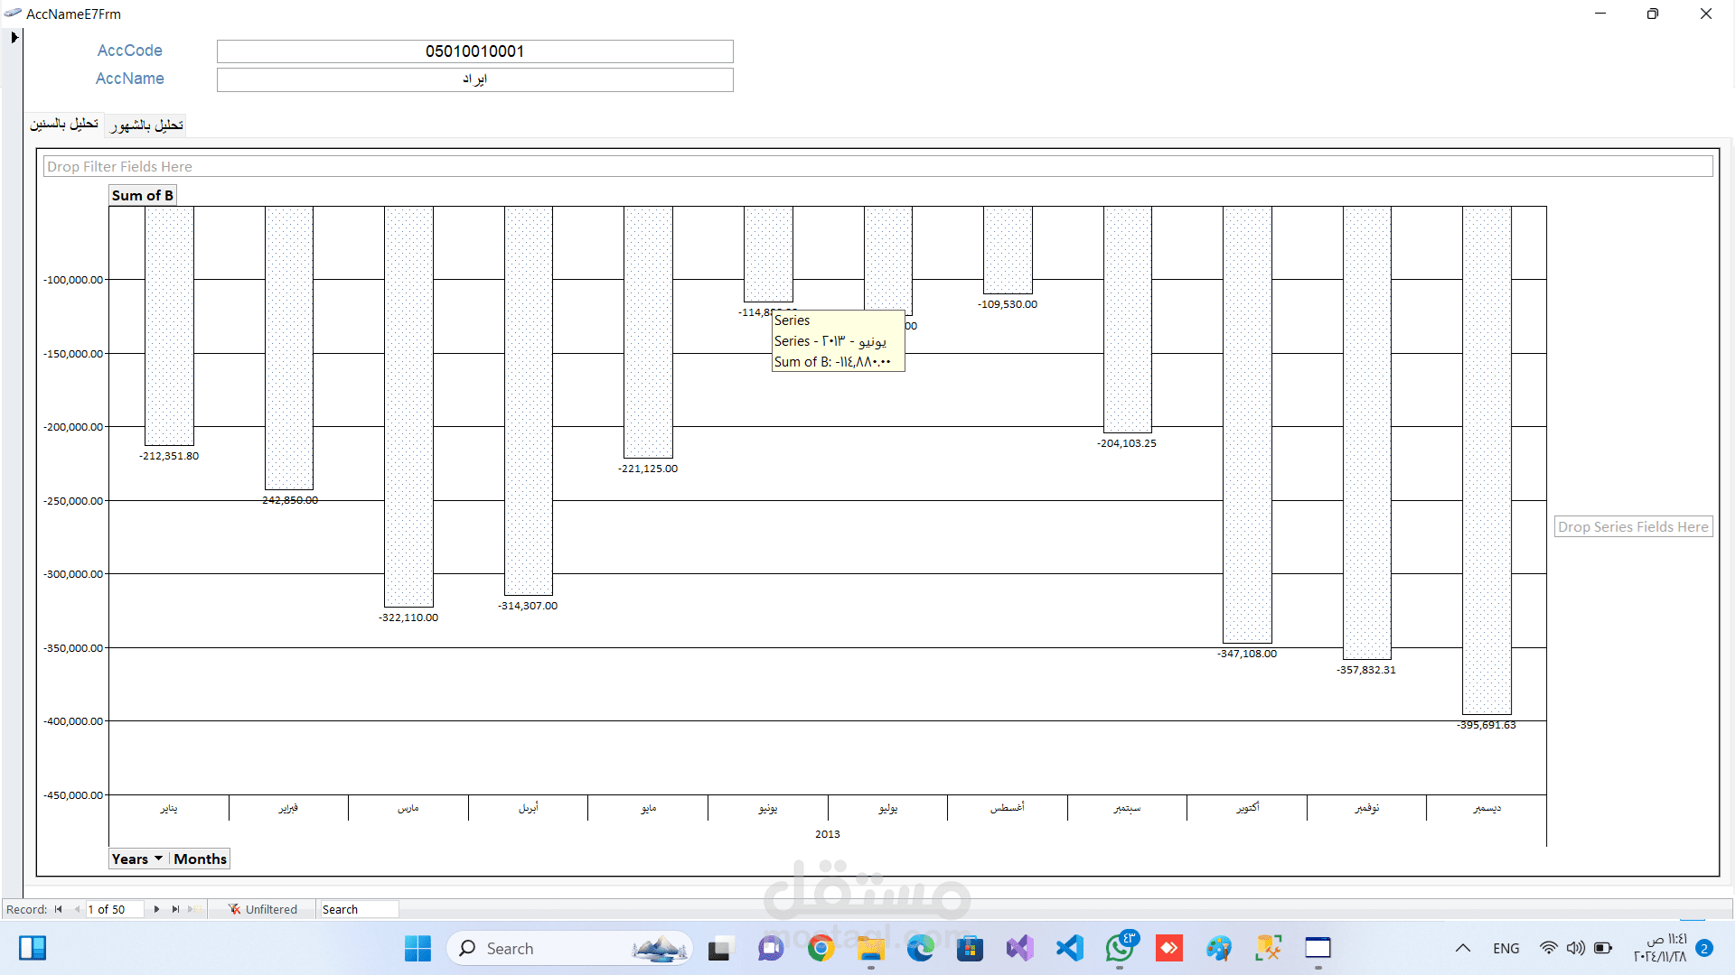Go to next record arrow
The width and height of the screenshot is (1735, 975).
click(156, 909)
